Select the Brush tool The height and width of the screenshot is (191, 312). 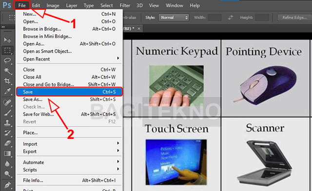[x=7, y=113]
